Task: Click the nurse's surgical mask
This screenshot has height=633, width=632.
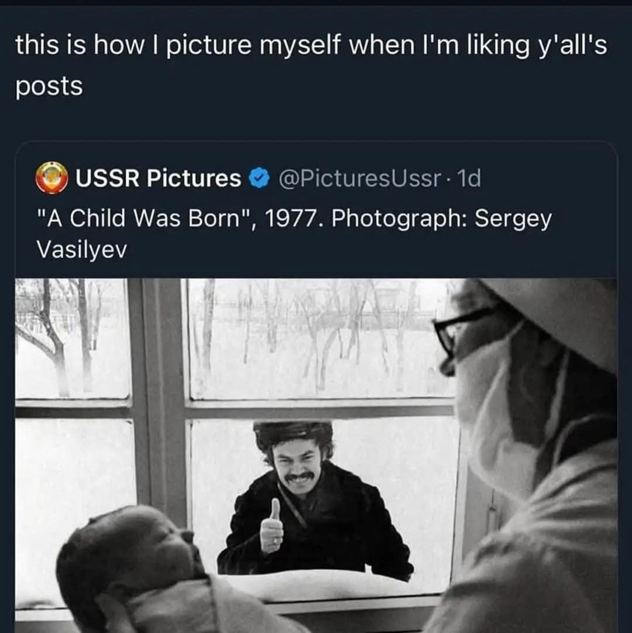Action: pos(497,410)
